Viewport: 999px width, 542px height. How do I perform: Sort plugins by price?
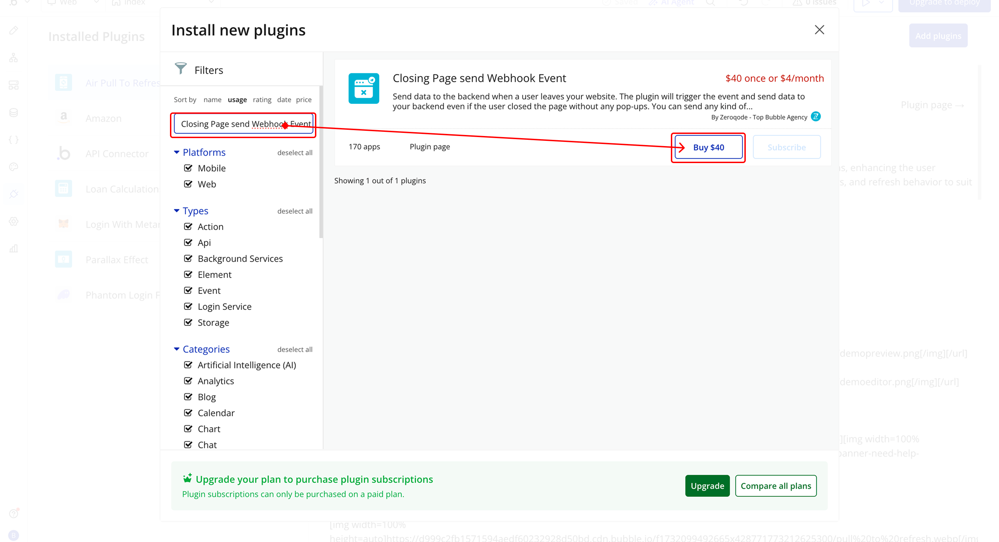click(x=304, y=100)
